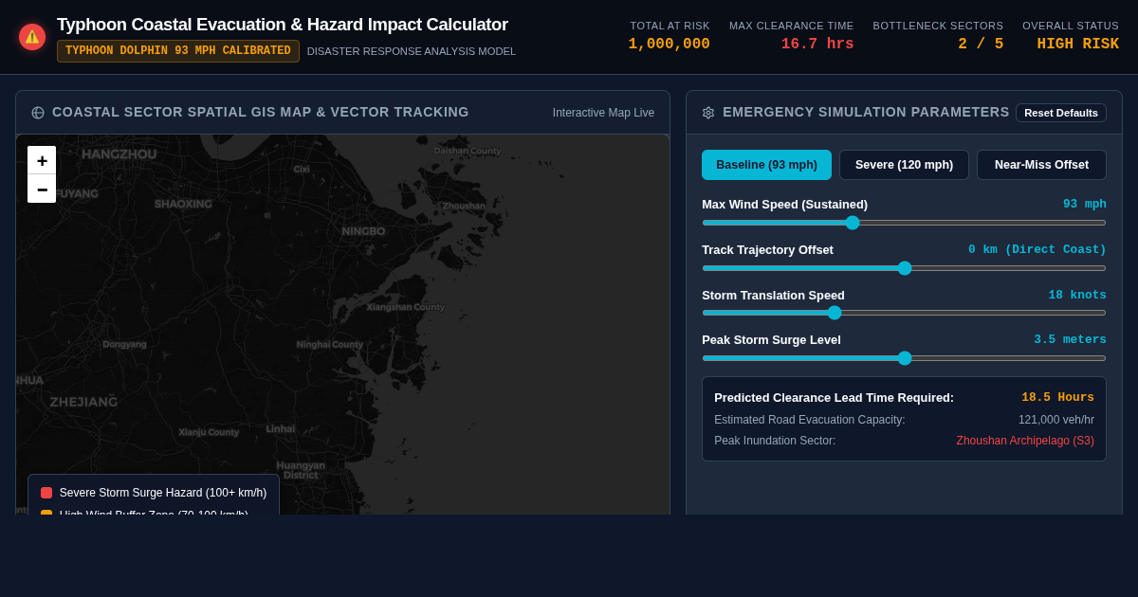Reset simulation defaults

[1061, 113]
